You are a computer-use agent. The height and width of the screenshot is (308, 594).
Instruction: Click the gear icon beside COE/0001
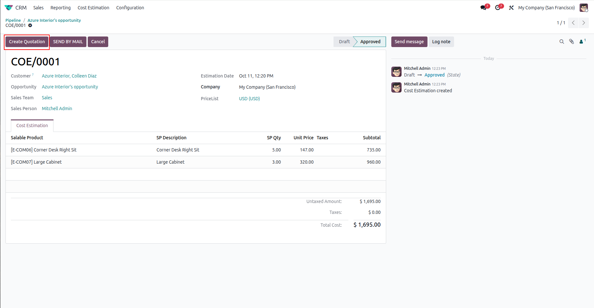click(30, 25)
